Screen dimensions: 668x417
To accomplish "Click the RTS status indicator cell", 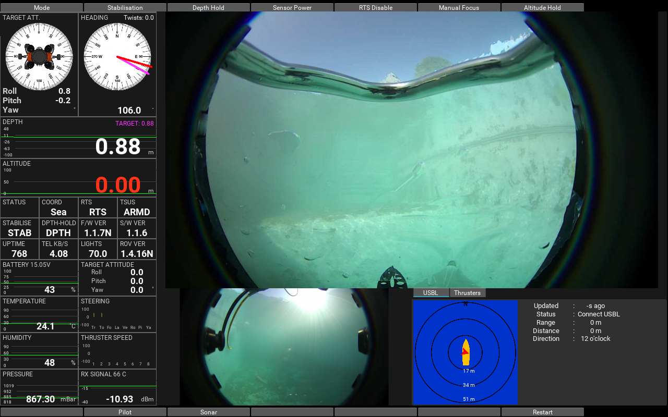I will click(x=98, y=207).
